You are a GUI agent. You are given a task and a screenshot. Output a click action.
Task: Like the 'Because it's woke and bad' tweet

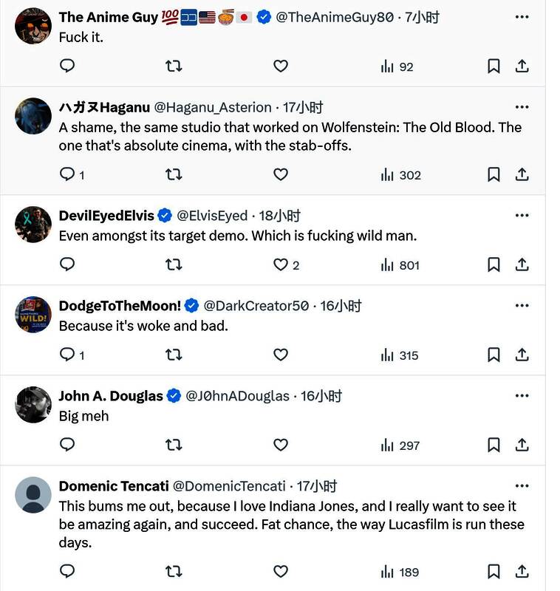pyautogui.click(x=281, y=355)
